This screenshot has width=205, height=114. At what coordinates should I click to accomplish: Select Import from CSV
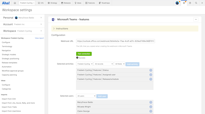pos(9,99)
